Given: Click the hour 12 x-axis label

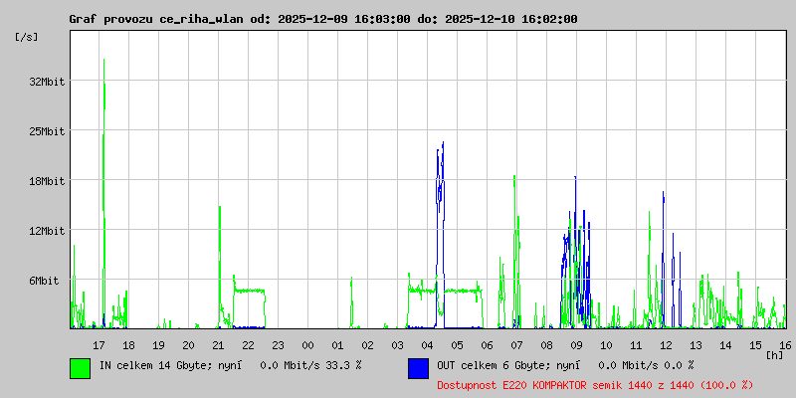Looking at the screenshot, I should [666, 345].
